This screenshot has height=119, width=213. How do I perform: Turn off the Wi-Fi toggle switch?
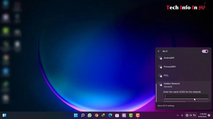[205, 51]
